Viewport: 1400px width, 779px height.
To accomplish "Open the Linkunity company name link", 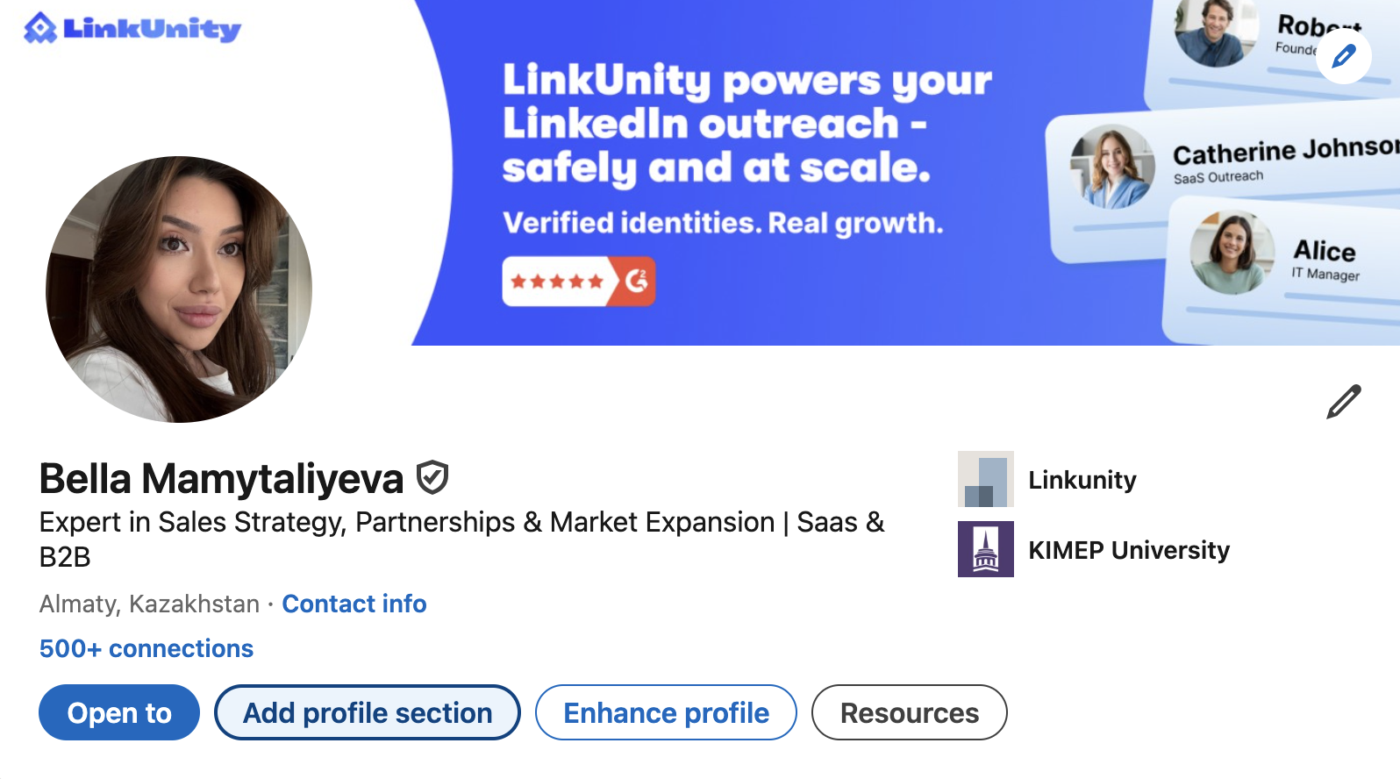I will coord(1082,480).
